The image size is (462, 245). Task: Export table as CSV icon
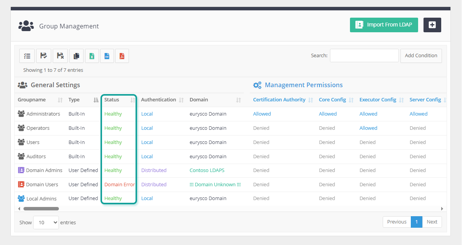click(107, 56)
